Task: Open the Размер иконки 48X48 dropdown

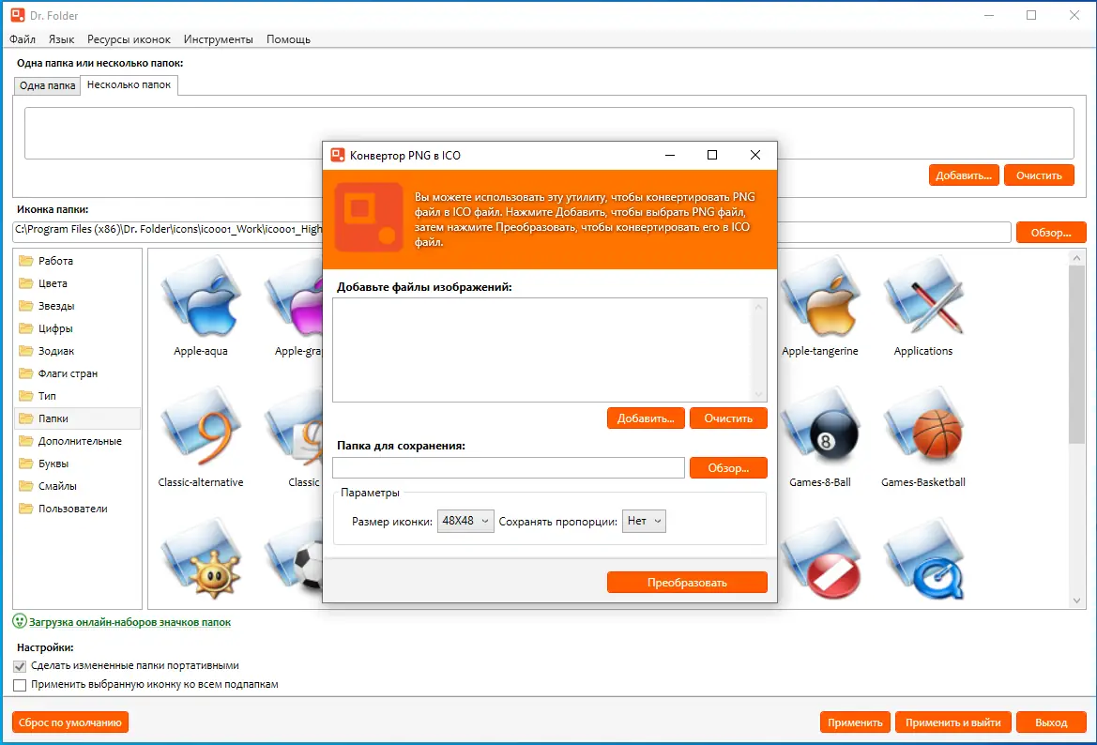Action: tap(466, 521)
